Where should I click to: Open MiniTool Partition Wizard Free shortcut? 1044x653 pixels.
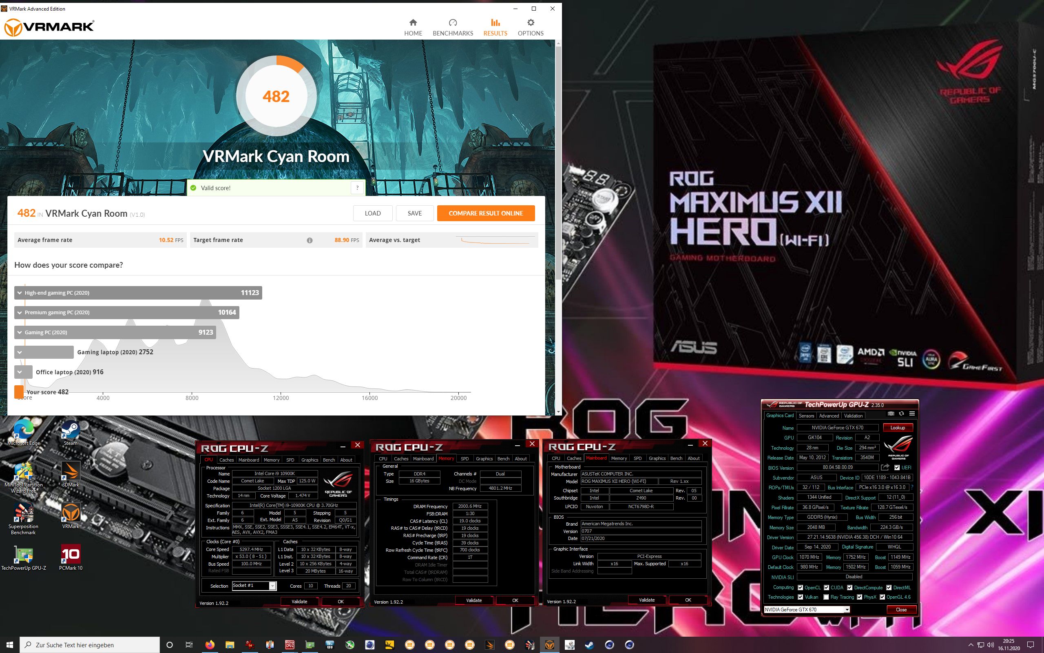click(23, 477)
